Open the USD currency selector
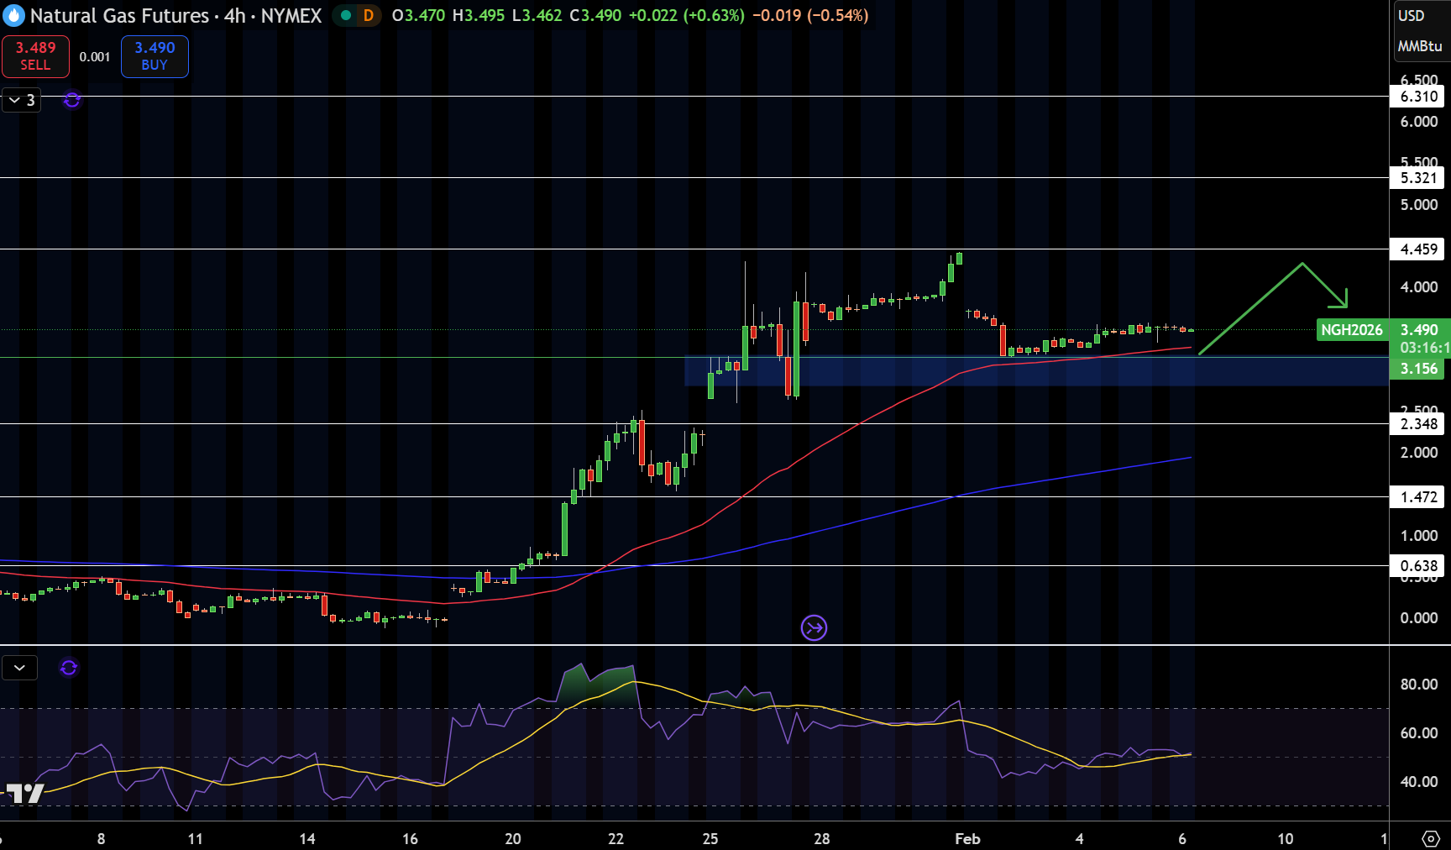 point(1411,15)
